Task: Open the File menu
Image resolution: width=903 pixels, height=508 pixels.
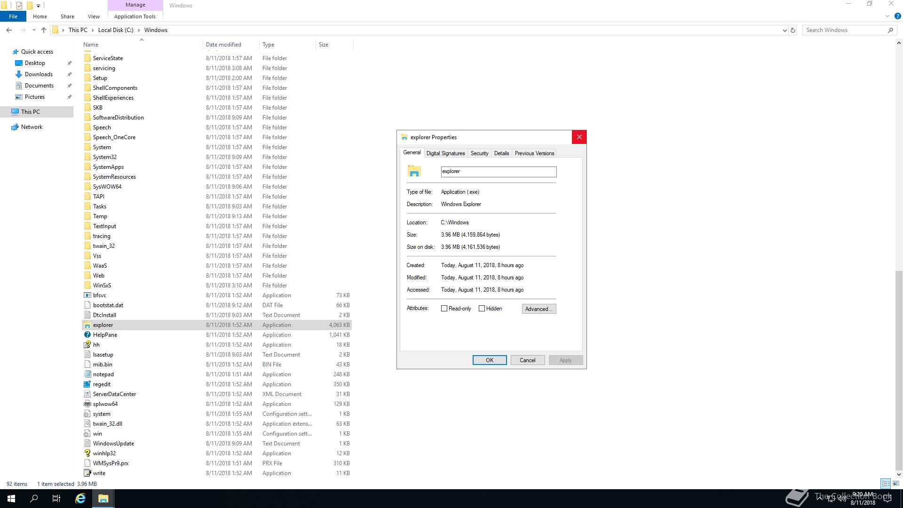Action: [x=13, y=16]
